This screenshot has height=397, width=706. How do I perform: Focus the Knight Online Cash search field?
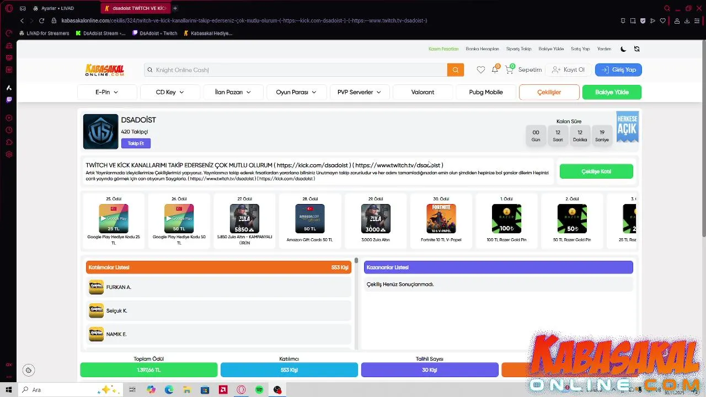pyautogui.click(x=296, y=70)
